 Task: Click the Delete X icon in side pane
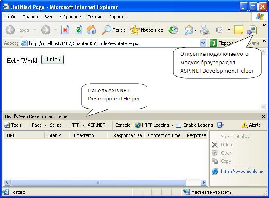(215, 145)
